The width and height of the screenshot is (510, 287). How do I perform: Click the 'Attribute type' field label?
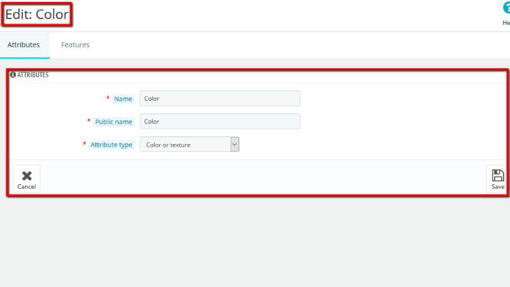(111, 145)
